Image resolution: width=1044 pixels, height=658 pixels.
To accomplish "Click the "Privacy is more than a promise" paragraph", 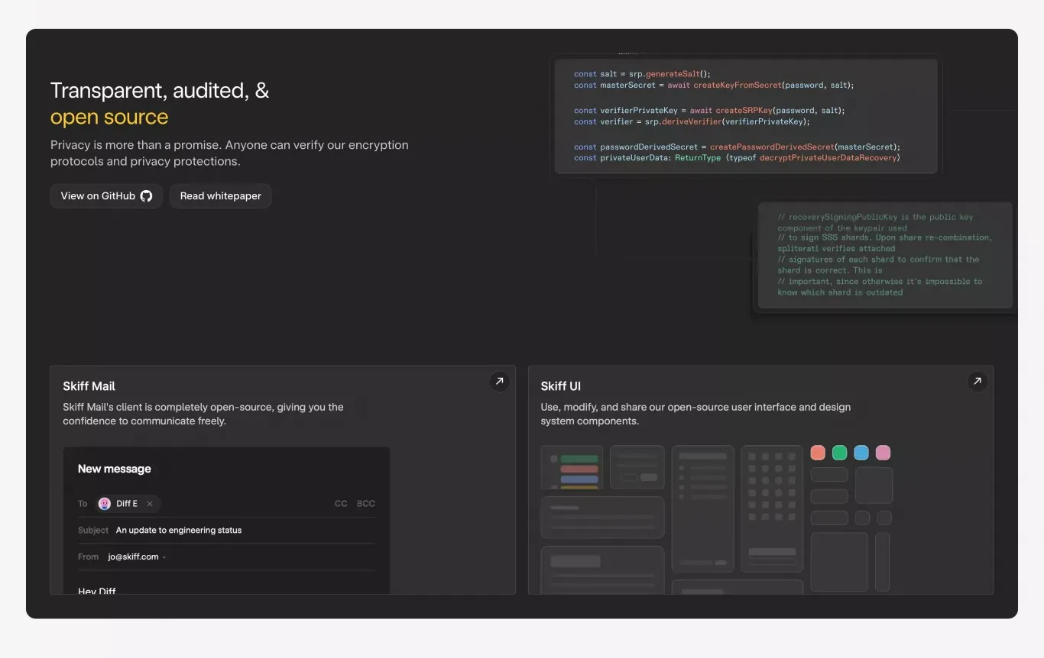I will 229,153.
